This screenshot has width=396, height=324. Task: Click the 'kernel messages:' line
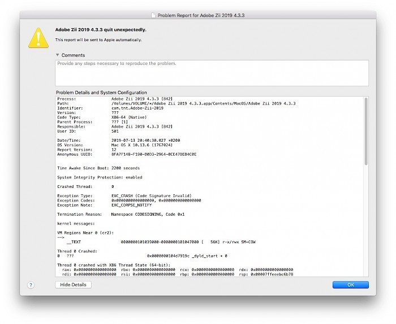[x=76, y=224]
